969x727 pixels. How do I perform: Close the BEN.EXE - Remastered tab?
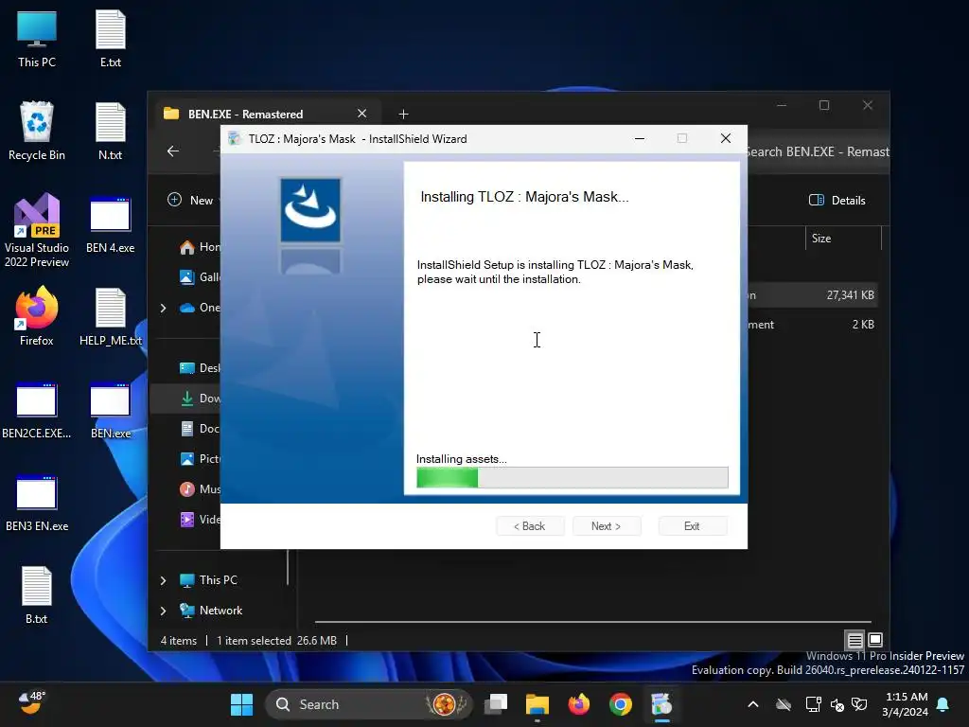tap(362, 114)
